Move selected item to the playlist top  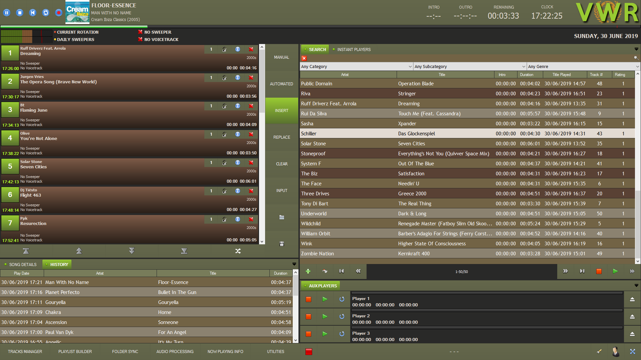point(26,251)
